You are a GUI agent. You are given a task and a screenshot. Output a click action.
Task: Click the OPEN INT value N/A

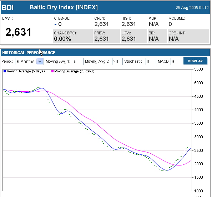174,39
